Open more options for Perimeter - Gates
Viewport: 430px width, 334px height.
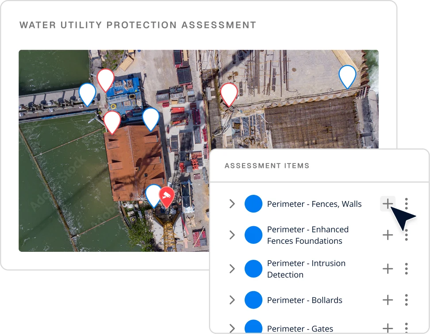(x=406, y=327)
